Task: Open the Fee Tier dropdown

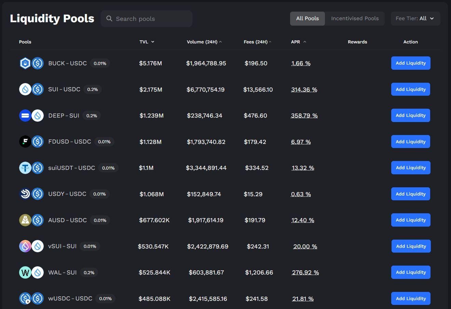Action: pos(415,18)
